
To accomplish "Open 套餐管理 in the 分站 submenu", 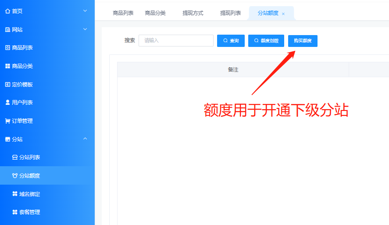I will 29,212.
